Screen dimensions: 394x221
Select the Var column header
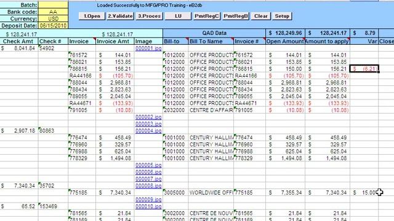tap(364, 41)
